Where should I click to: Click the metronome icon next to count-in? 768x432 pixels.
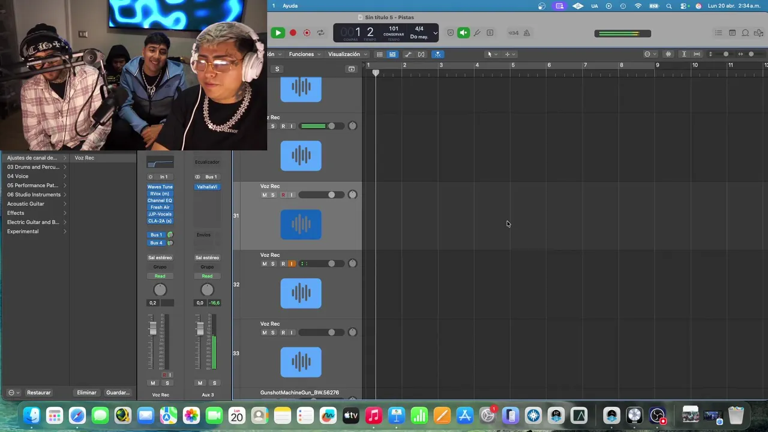click(x=527, y=33)
